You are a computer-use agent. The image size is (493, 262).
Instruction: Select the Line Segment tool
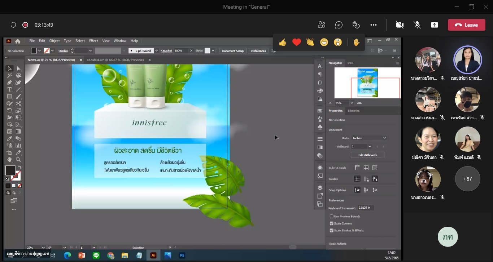[x=18, y=89]
